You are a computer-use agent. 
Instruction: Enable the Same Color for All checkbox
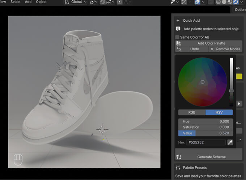click(x=177, y=37)
